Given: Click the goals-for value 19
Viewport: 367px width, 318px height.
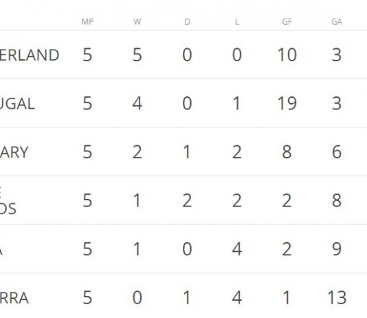Looking at the screenshot, I should click(287, 103).
